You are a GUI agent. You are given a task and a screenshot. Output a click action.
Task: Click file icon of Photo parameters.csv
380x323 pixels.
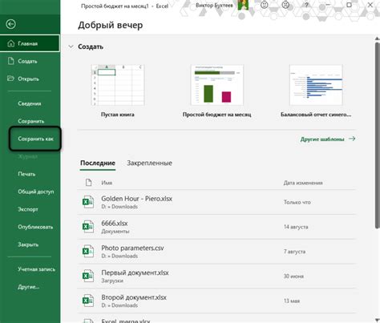(88, 251)
